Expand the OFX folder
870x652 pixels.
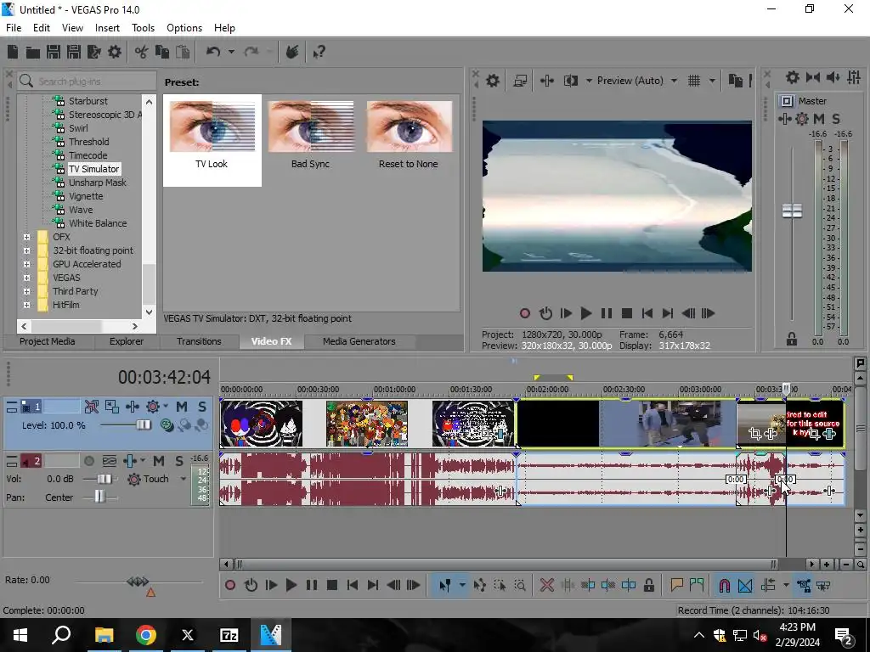[x=26, y=237]
